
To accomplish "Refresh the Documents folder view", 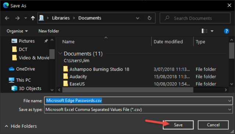I will [149, 18].
